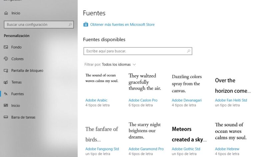Click the Dazzling colors spray preview
Image resolution: width=260 pixels, height=157 pixels.
tap(187, 84)
